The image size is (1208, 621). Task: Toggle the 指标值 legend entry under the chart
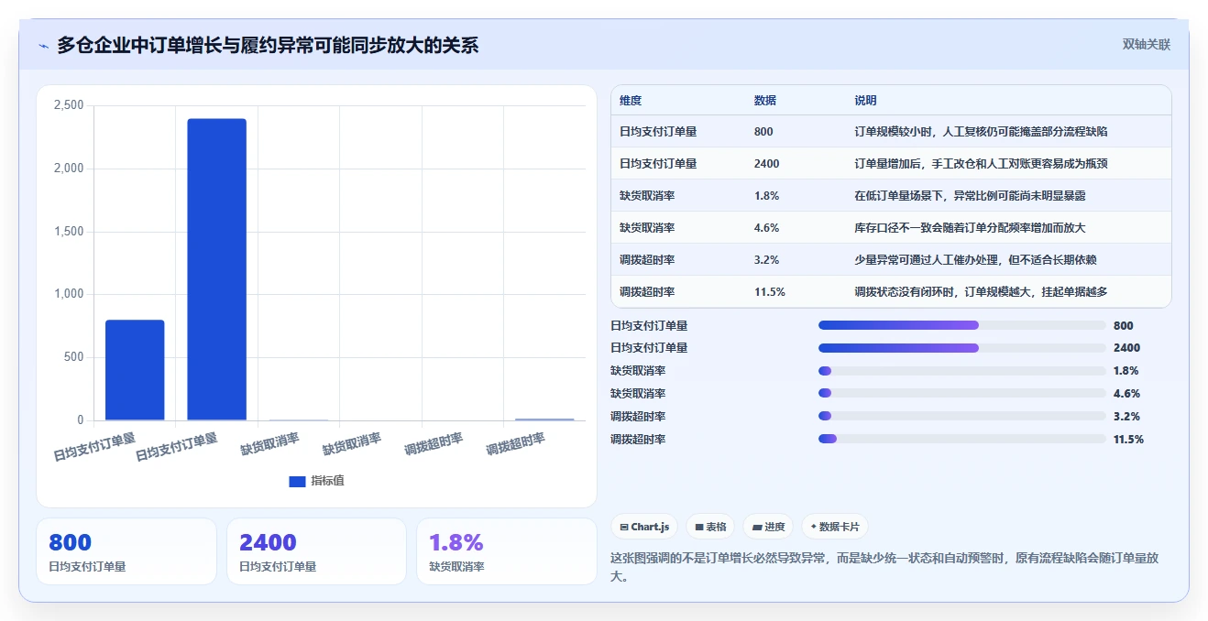point(316,481)
